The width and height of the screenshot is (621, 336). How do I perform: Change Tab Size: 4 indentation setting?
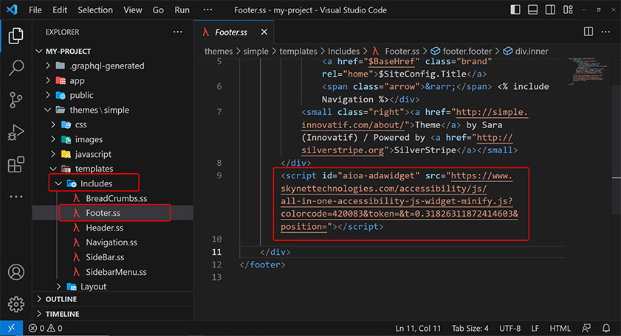[470, 328]
